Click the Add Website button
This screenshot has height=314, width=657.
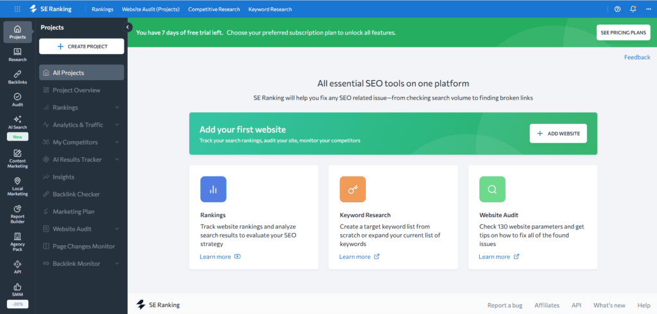(x=558, y=134)
